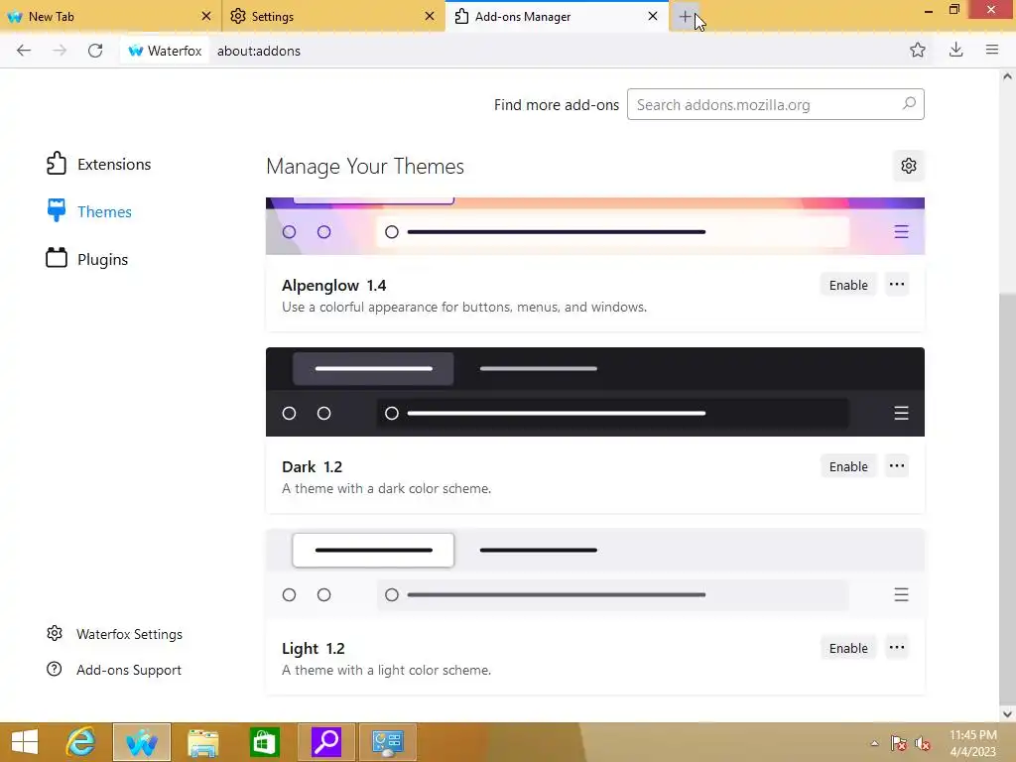This screenshot has width=1016, height=762.
Task: Click the search magnifier in add-ons search box
Action: pyautogui.click(x=909, y=103)
